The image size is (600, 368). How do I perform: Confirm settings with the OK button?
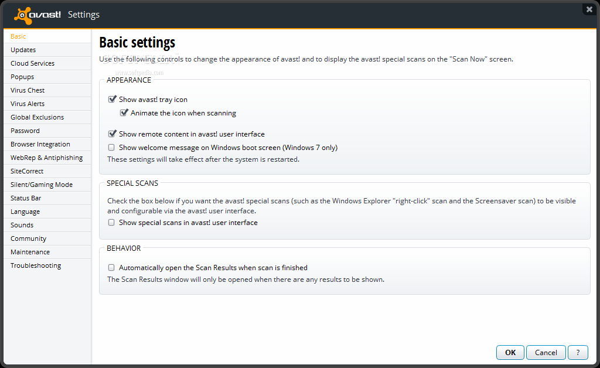click(510, 352)
